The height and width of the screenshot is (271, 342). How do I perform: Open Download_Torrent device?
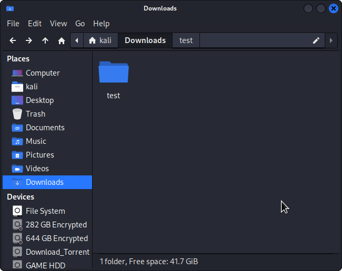coord(47,252)
